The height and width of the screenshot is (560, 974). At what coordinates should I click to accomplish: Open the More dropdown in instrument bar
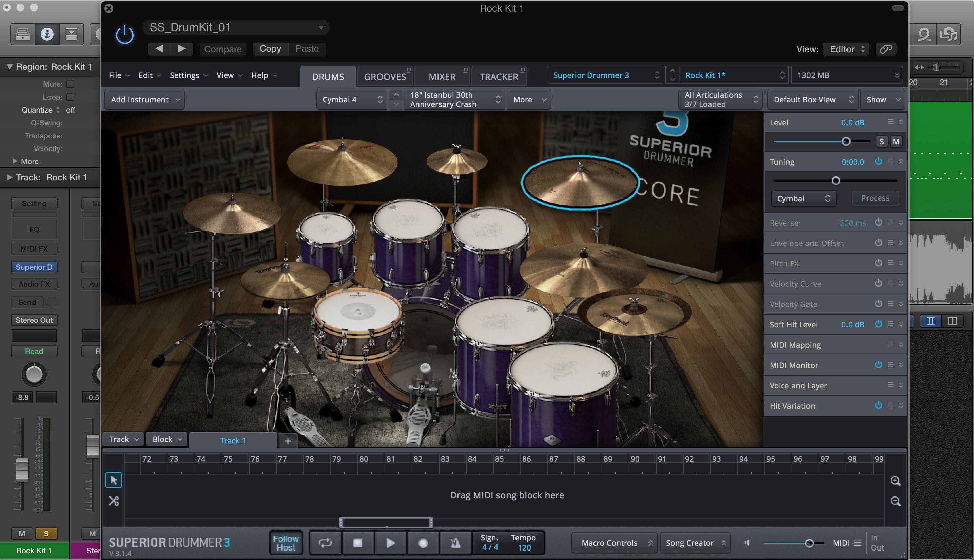click(529, 100)
